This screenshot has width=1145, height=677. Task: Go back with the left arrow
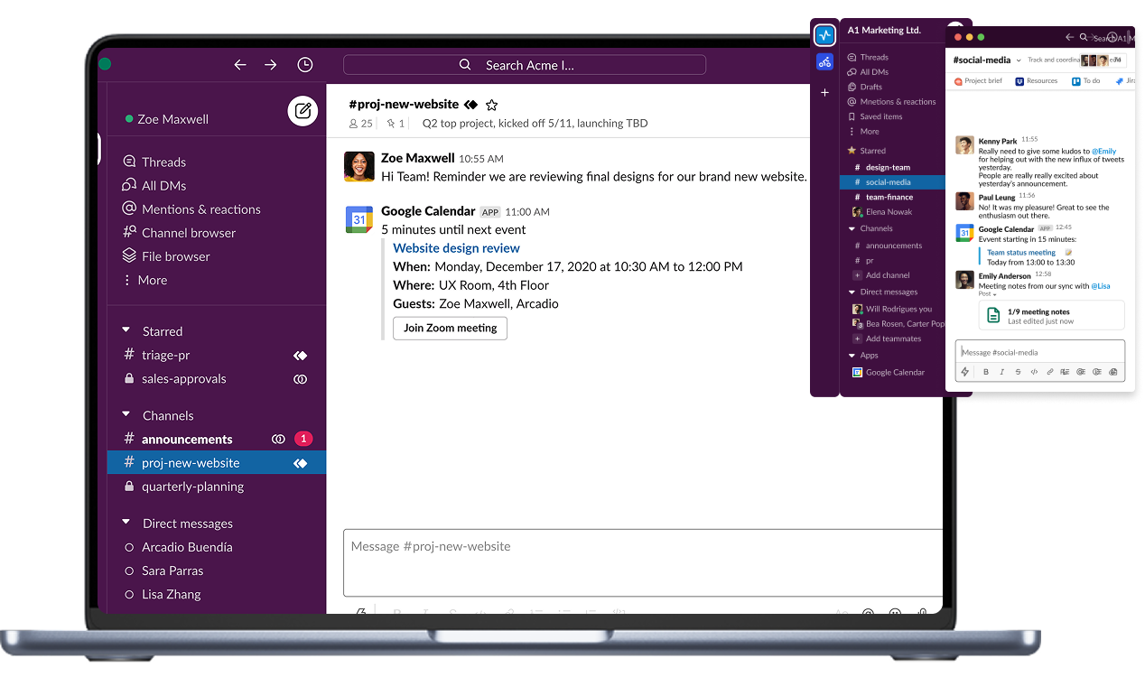pos(240,65)
